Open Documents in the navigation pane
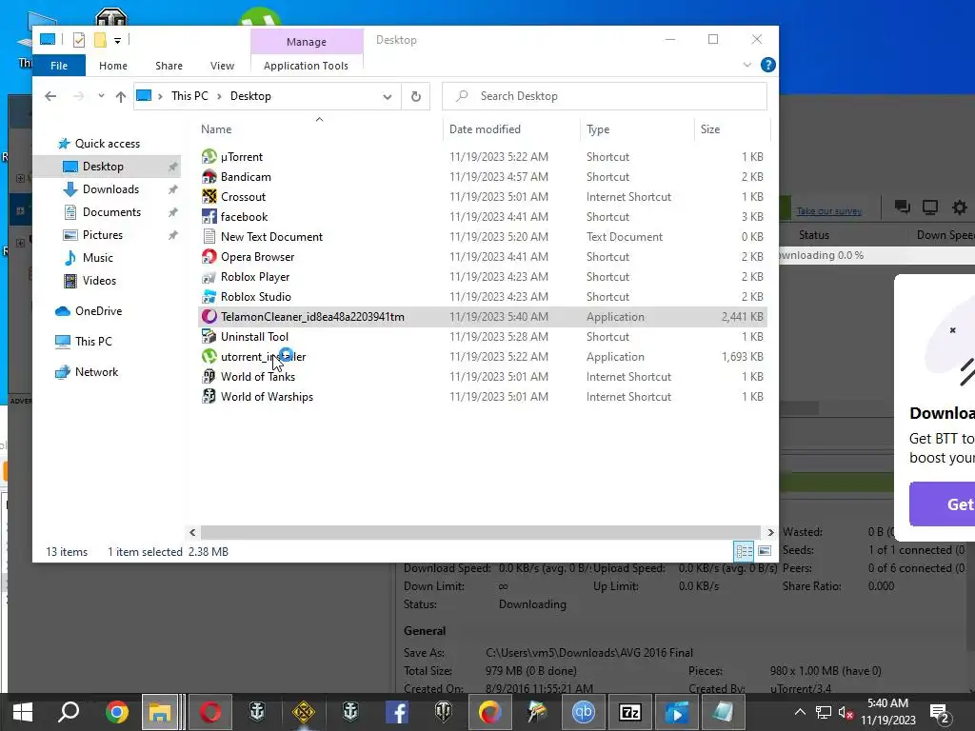The image size is (975, 731). (x=111, y=212)
